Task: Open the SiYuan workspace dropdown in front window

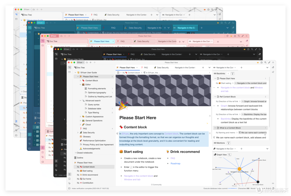Action: point(81,62)
